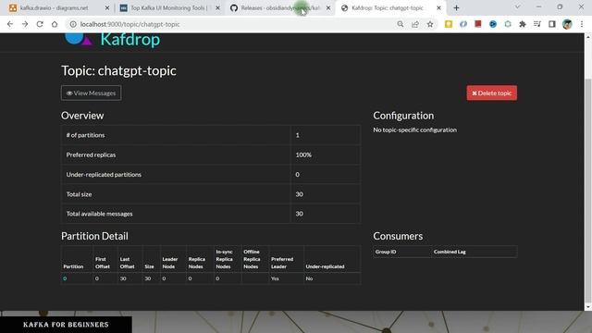Click the 'Group ID' column header
592x333 pixels.
[x=386, y=252]
